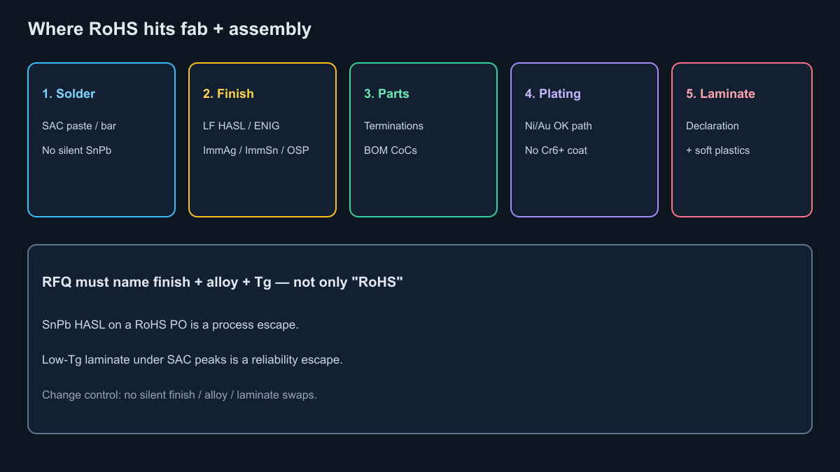This screenshot has width=840, height=472.
Task: Click the 'Declaration' text in Laminate card
Action: (x=713, y=126)
